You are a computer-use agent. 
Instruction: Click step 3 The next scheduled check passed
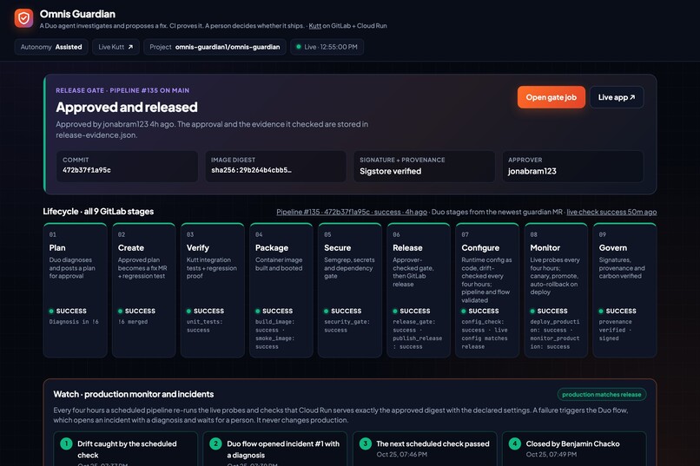(425, 449)
